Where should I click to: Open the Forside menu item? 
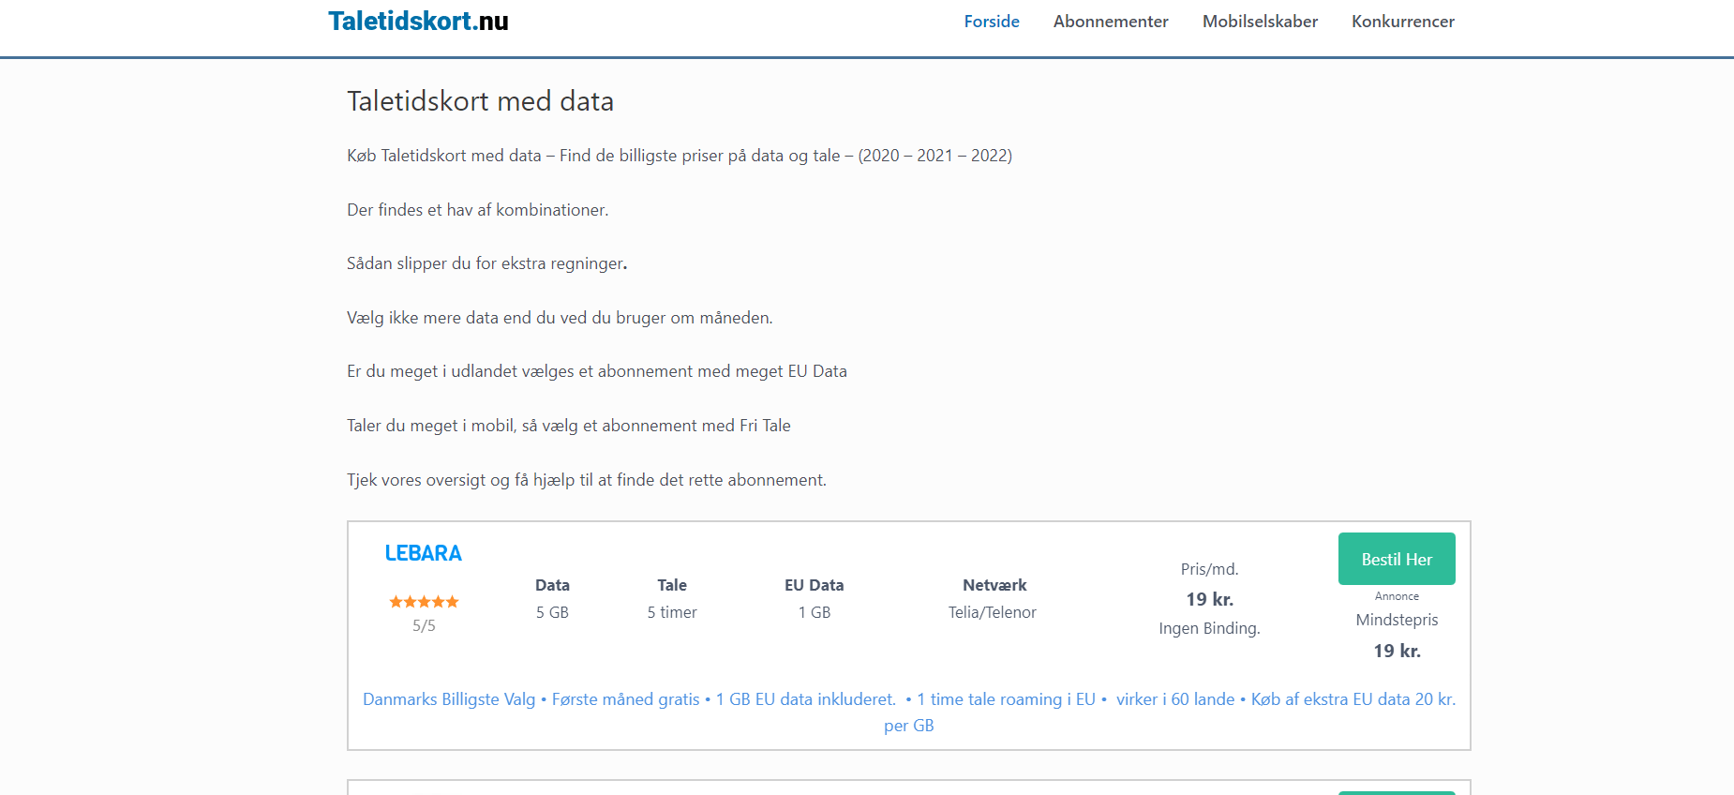click(991, 22)
